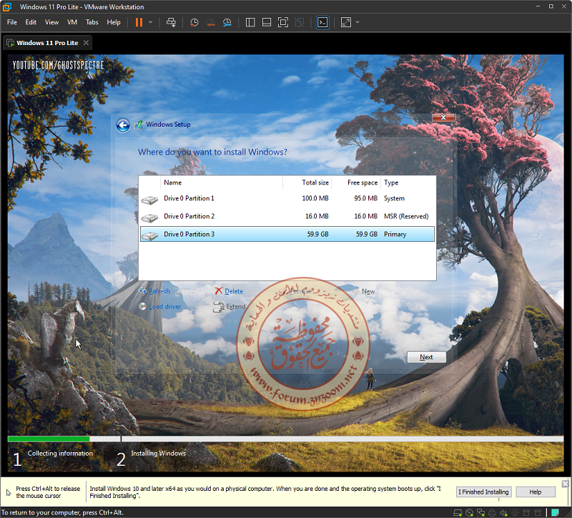Go back using the Windows Setup arrow
The image size is (572, 518).
tap(123, 125)
